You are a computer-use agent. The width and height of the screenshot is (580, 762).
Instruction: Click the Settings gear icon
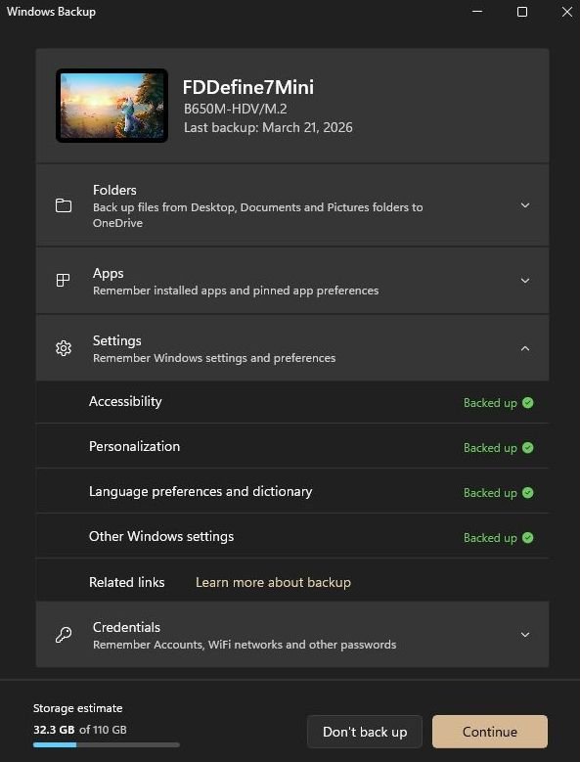pos(64,348)
